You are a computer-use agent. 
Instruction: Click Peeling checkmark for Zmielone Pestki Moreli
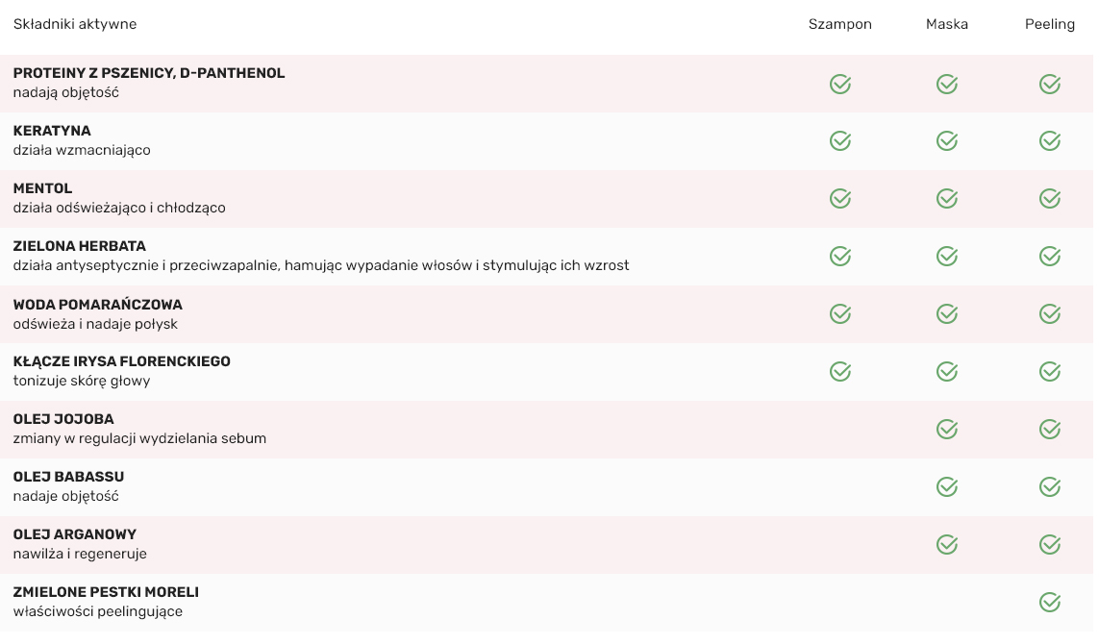point(1050,603)
